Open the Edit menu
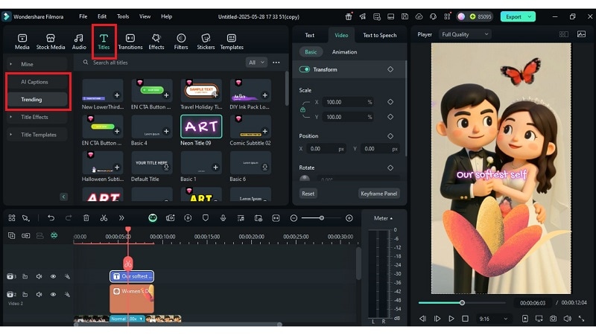This screenshot has height=335, width=596. click(x=102, y=16)
